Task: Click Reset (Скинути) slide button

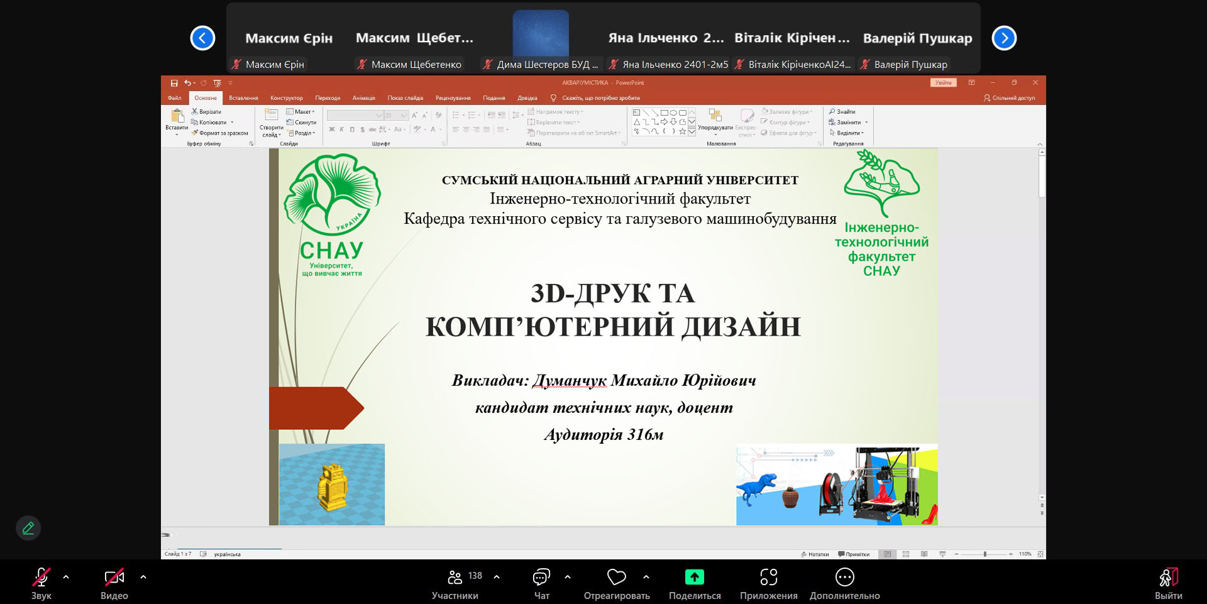Action: [x=301, y=122]
